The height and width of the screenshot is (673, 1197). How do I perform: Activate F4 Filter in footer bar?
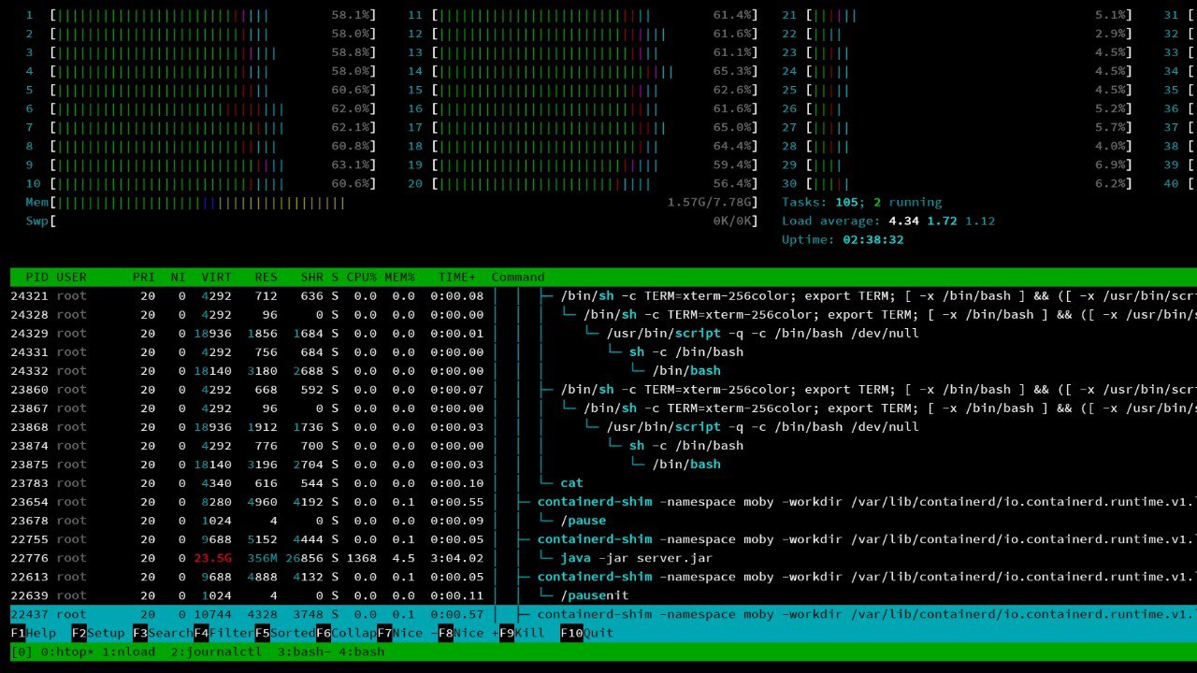224,633
